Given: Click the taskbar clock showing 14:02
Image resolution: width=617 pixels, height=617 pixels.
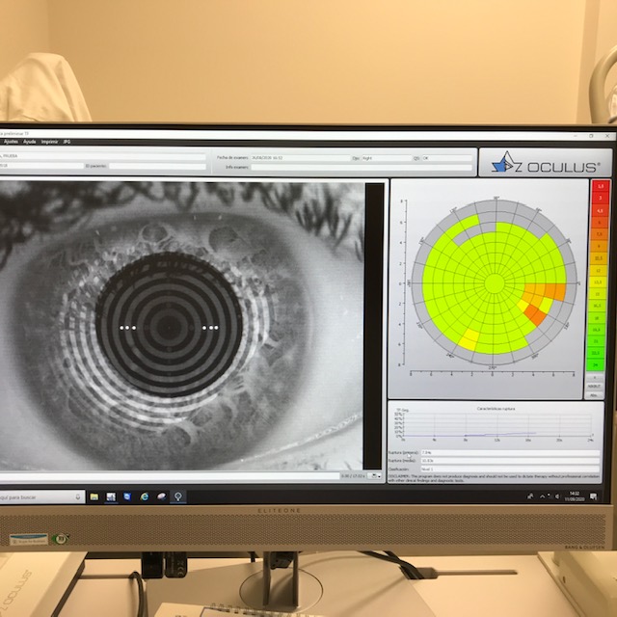Looking at the screenshot, I should (575, 496).
